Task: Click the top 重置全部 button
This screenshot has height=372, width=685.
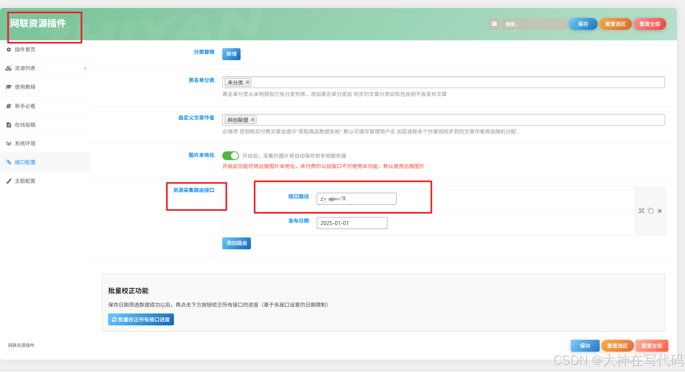Action: tap(650, 24)
